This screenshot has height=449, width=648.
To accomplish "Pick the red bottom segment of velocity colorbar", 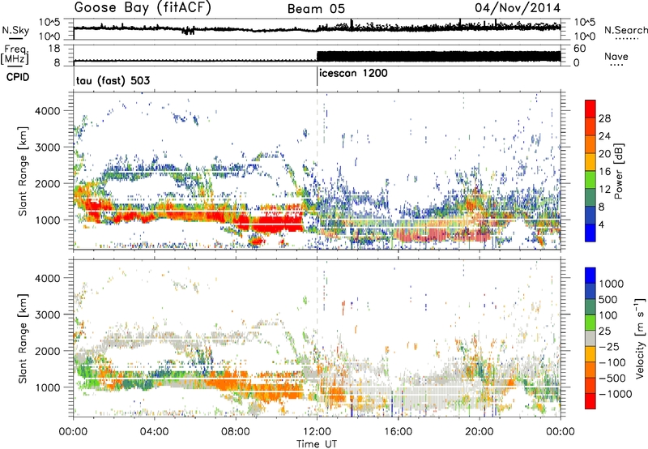I will pos(590,401).
